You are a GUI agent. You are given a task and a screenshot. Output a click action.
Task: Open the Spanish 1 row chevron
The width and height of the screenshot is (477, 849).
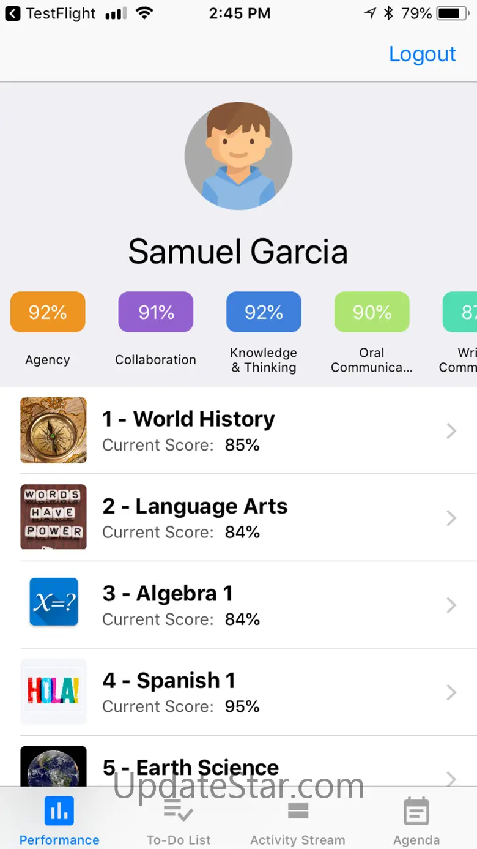452,692
